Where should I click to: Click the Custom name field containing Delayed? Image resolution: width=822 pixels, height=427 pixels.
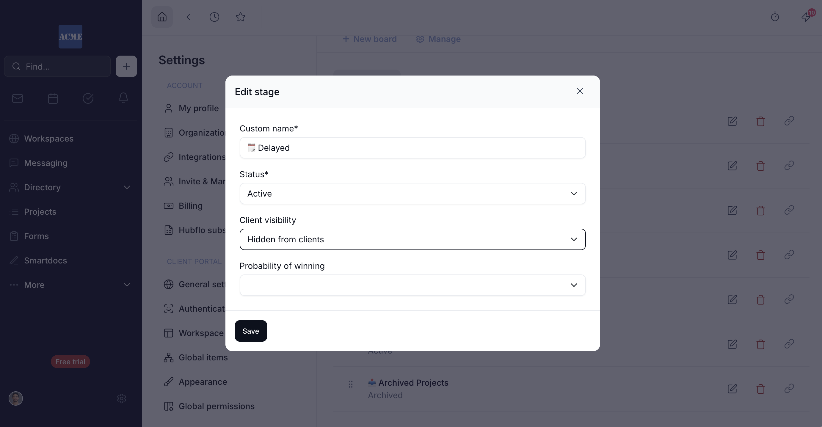pyautogui.click(x=412, y=148)
